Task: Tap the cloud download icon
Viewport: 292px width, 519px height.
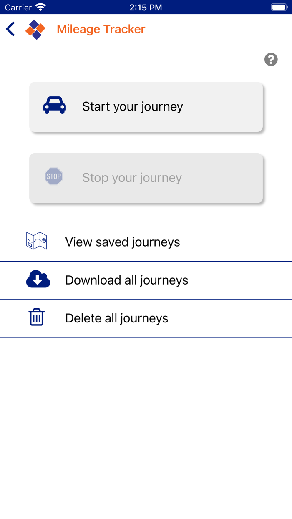Action: point(38,279)
